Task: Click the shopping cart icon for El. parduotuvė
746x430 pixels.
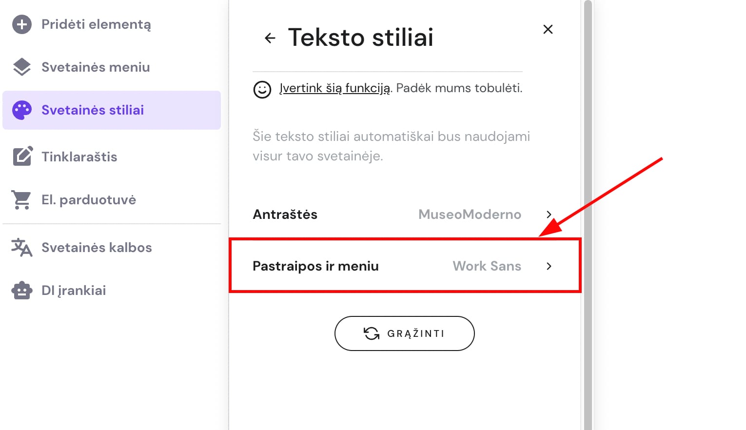Action: point(21,199)
